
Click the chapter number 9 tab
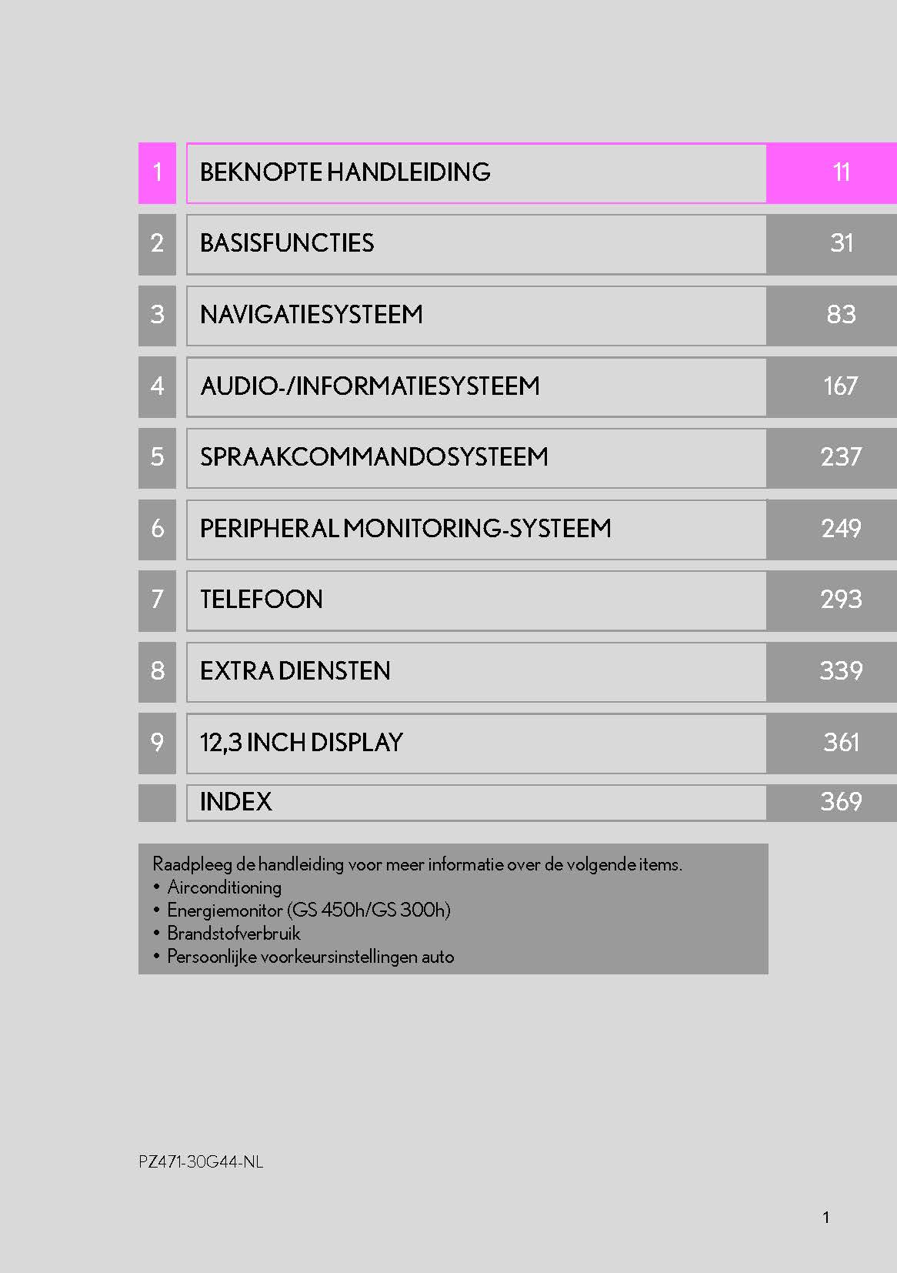[157, 743]
